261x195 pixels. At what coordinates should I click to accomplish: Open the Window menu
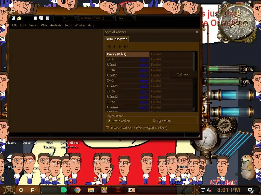[80, 25]
